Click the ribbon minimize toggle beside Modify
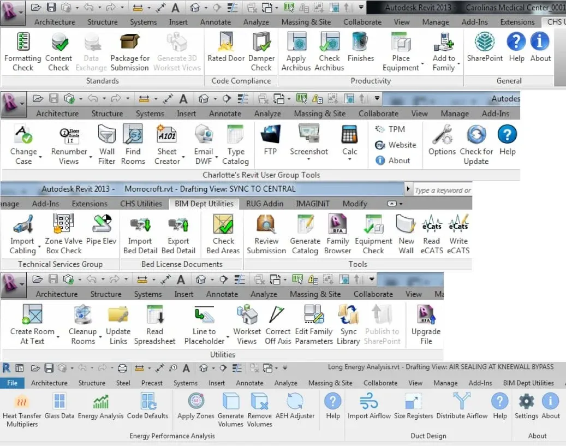566x446 pixels. pos(392,204)
